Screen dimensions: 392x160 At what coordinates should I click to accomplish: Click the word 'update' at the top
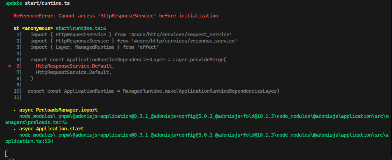(14, 3)
